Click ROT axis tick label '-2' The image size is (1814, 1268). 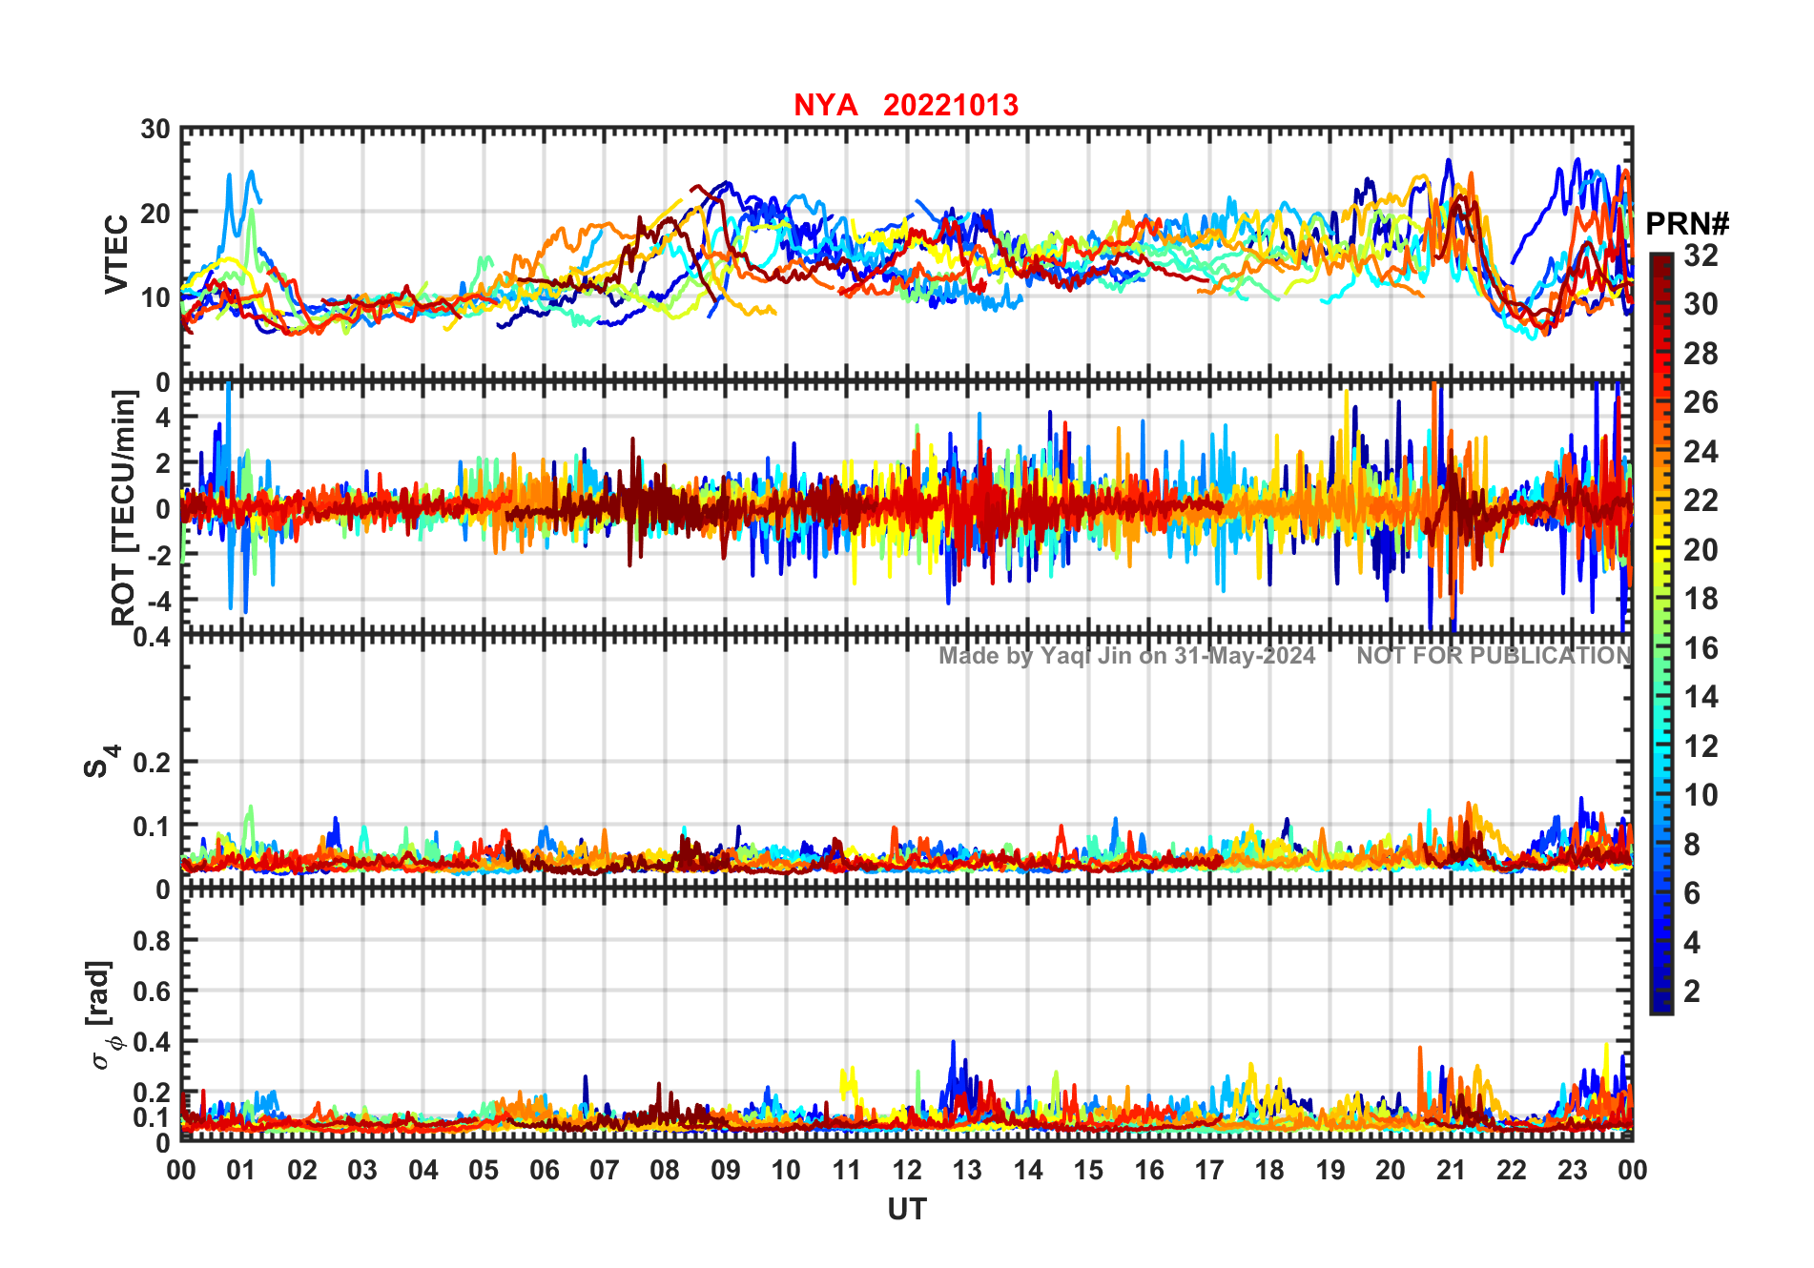point(158,556)
